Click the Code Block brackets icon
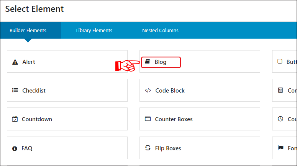297x166 pixels. coord(148,90)
